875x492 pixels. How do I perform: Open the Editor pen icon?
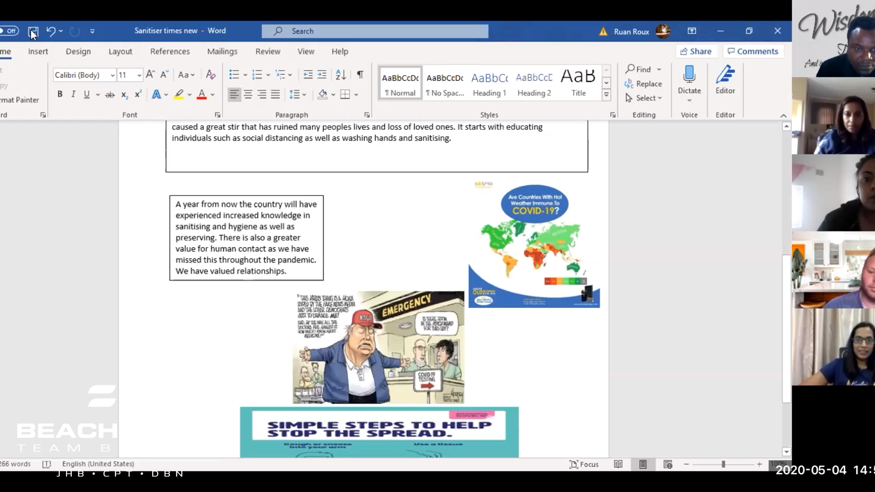point(725,74)
